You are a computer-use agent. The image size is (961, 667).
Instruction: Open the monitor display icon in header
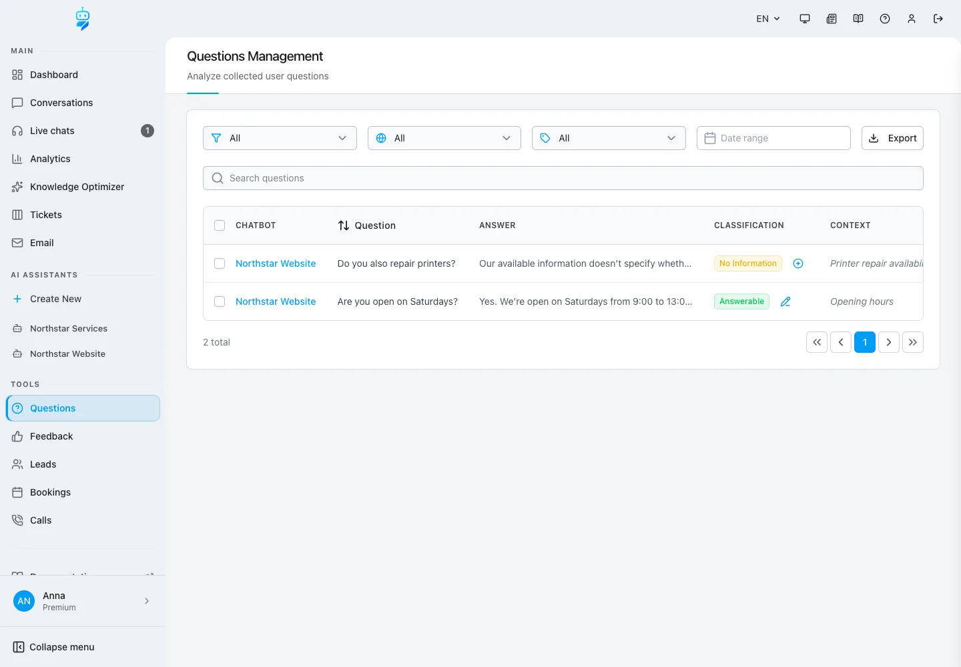805,19
